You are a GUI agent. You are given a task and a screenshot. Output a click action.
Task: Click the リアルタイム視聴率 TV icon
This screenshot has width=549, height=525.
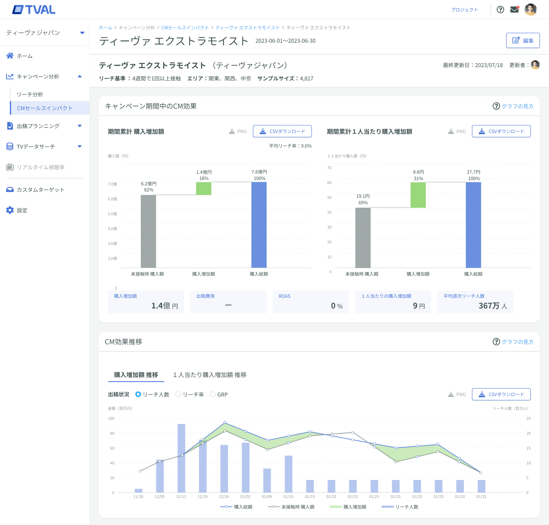(10, 167)
